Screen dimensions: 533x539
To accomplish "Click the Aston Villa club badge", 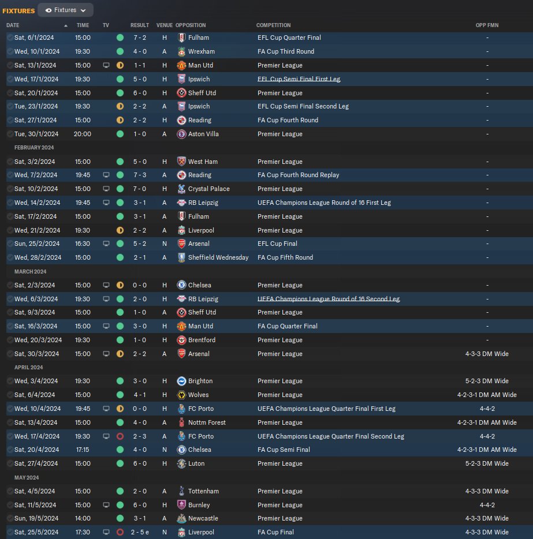I will click(x=181, y=134).
